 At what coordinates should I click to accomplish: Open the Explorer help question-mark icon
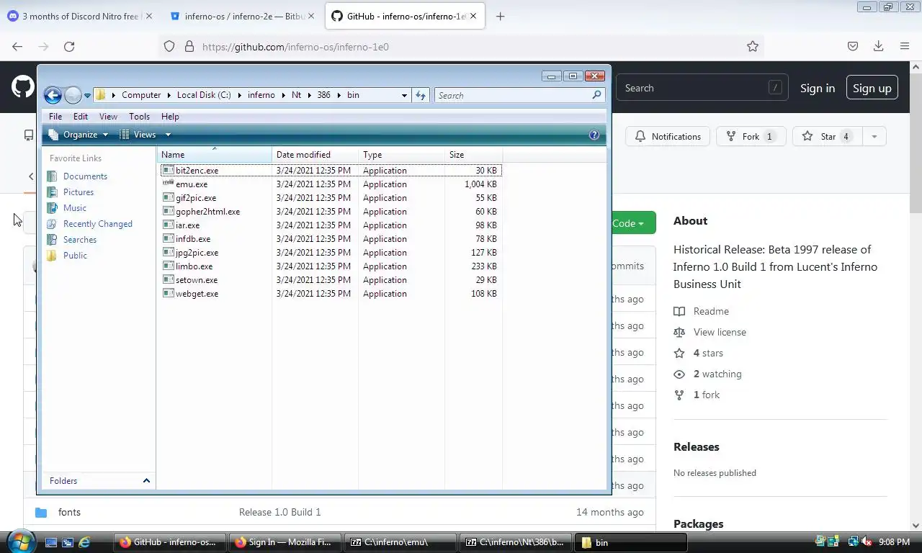[x=594, y=135]
